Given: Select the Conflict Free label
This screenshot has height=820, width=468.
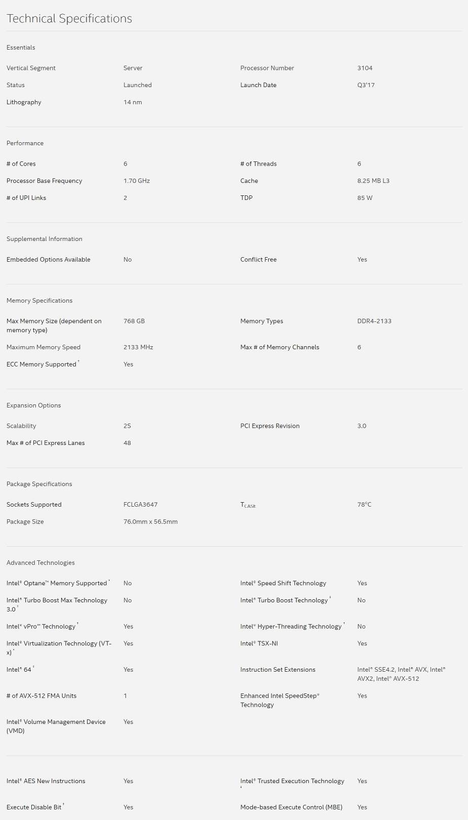Looking at the screenshot, I should 259,260.
